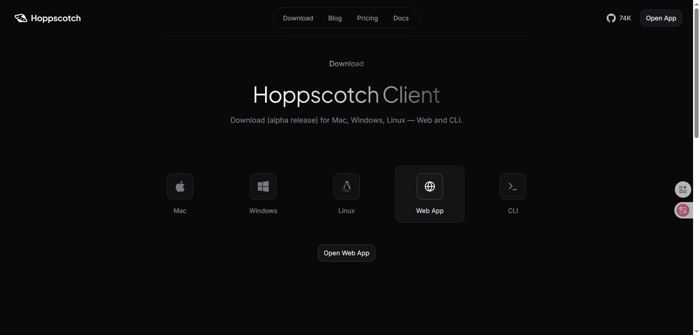Choose the CLI terminal icon

513,186
